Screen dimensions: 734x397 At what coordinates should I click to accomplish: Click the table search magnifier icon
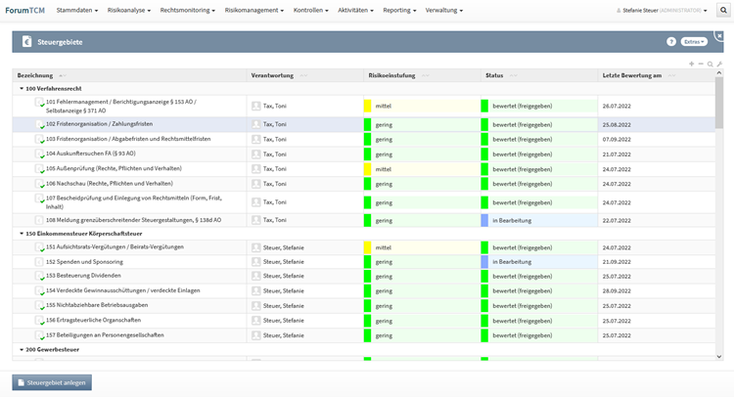click(711, 64)
